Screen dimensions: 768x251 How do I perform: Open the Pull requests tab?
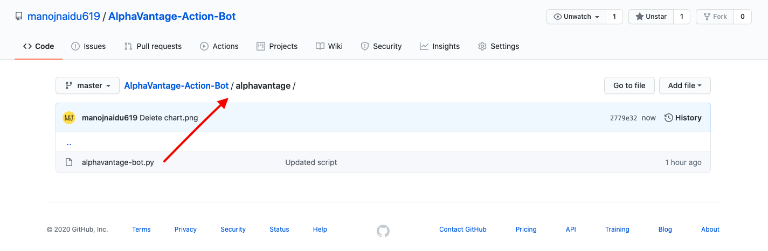click(x=153, y=46)
